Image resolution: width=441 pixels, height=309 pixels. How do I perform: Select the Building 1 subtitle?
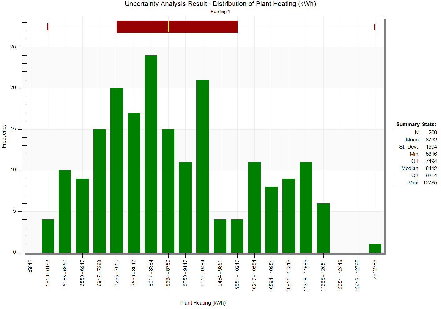point(220,12)
